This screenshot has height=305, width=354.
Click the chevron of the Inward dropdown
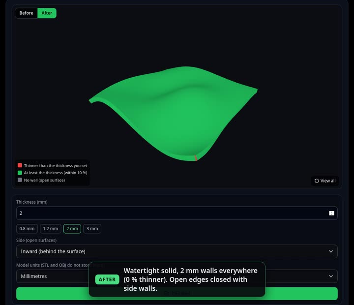[331, 251]
